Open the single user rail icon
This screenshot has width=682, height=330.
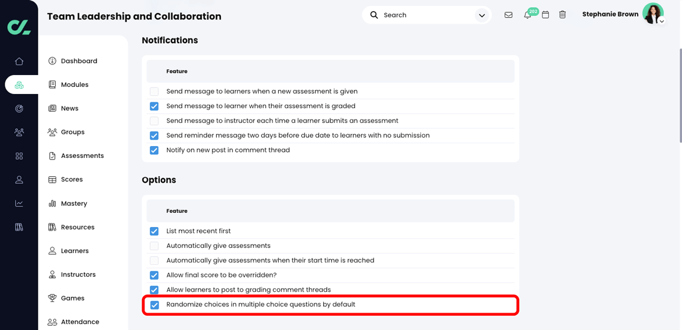point(19,179)
